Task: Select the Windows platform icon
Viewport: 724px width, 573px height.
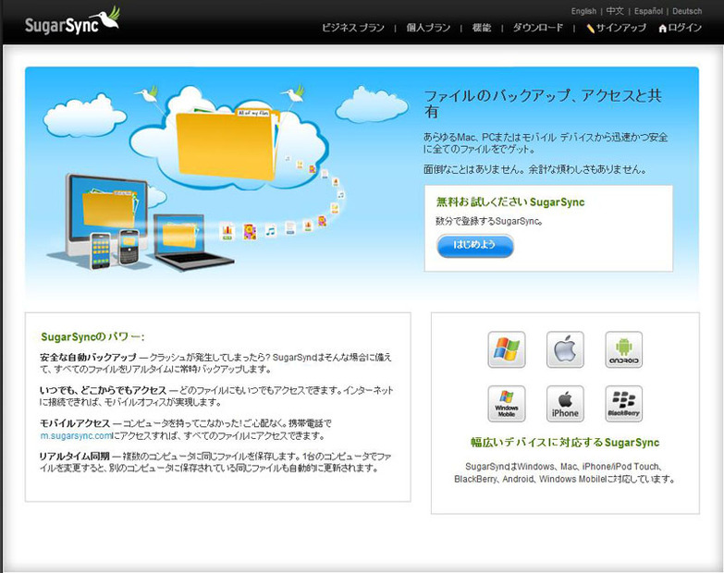Action: point(507,349)
